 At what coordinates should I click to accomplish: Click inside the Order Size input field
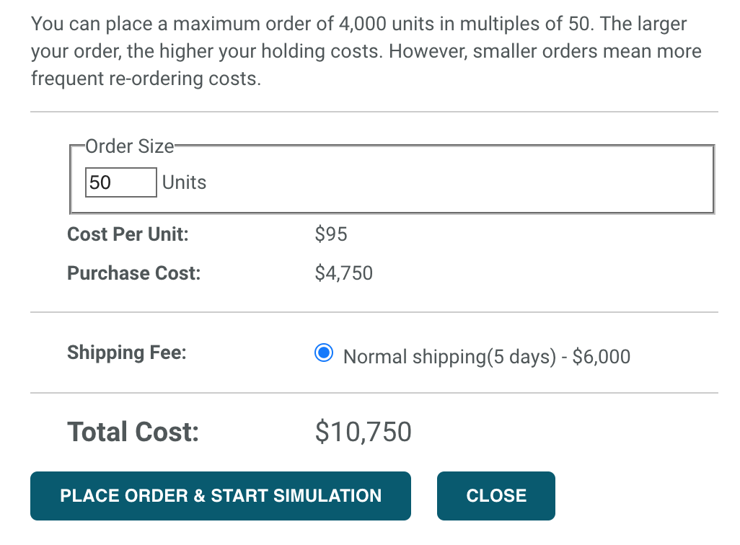point(120,182)
